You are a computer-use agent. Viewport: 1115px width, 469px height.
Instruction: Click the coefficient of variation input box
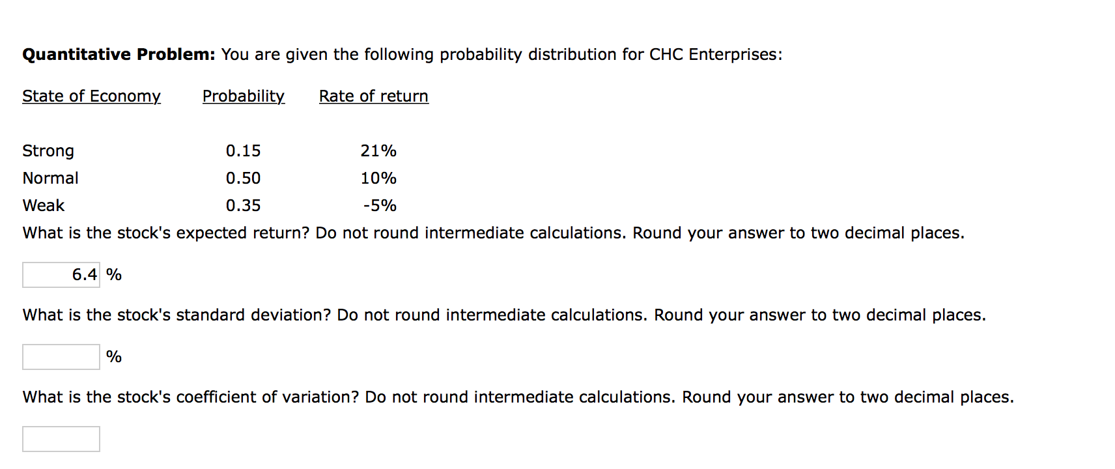point(60,438)
